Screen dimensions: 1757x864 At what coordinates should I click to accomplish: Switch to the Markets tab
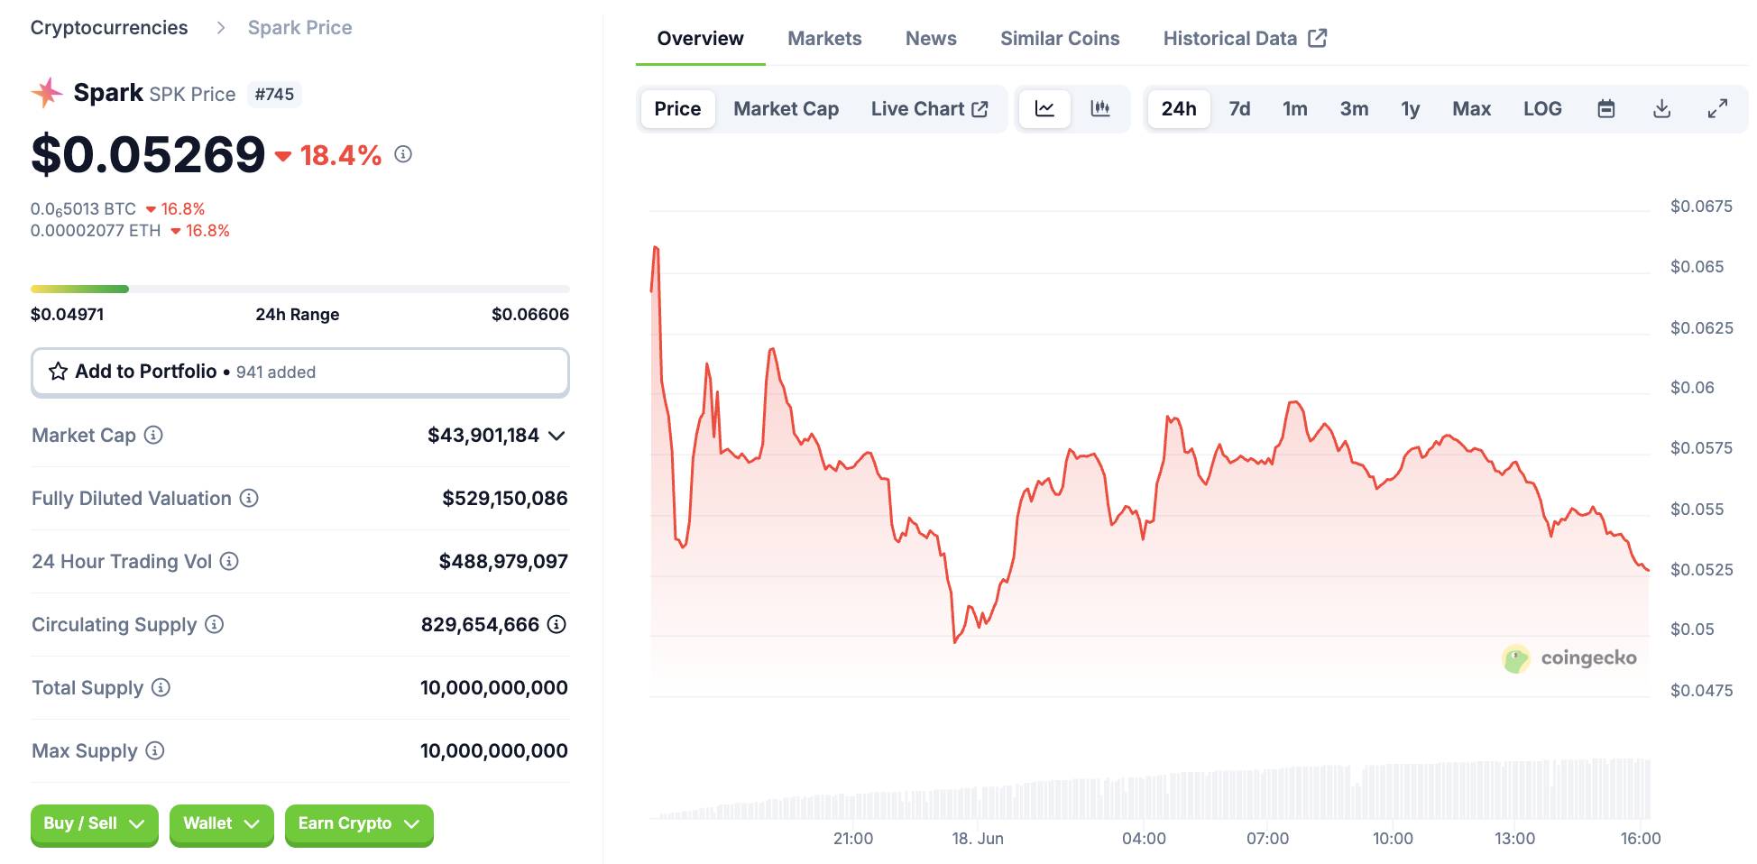point(824,38)
